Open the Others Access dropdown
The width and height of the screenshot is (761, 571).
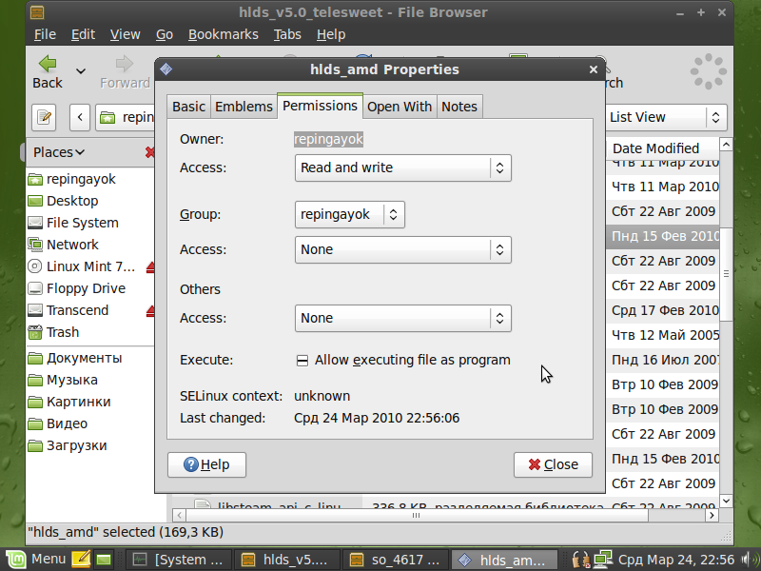pyautogui.click(x=402, y=318)
